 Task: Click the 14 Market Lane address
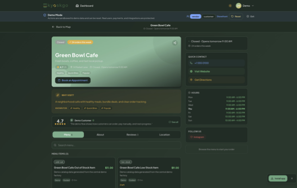[79, 67]
